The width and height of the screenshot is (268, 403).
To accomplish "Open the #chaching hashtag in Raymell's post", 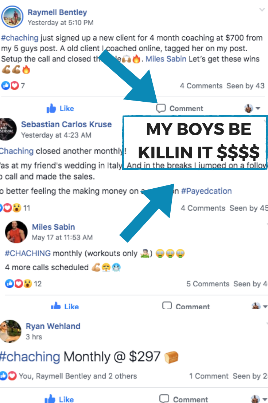I will (x=20, y=38).
